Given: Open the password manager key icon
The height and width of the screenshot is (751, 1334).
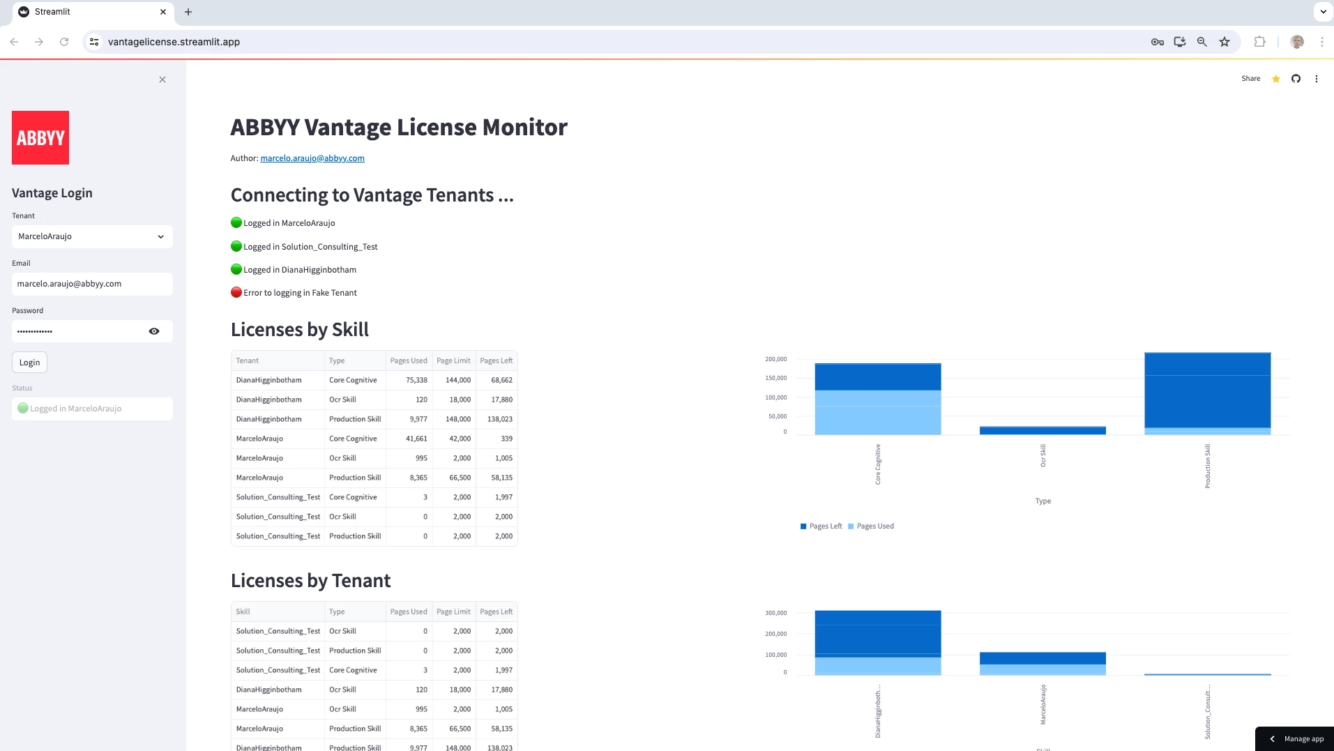Looking at the screenshot, I should point(1158,42).
